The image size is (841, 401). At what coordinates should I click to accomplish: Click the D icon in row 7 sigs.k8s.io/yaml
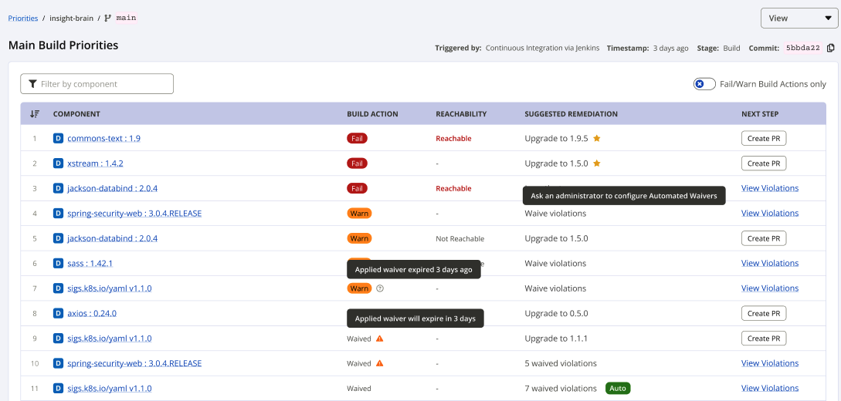click(58, 288)
